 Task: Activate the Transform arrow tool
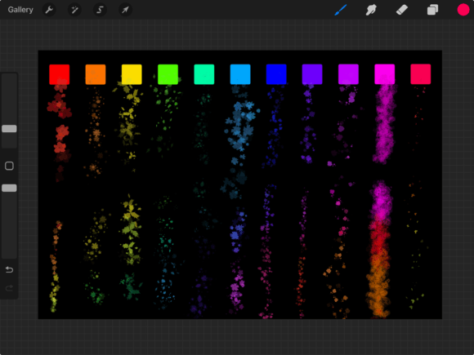tap(125, 10)
